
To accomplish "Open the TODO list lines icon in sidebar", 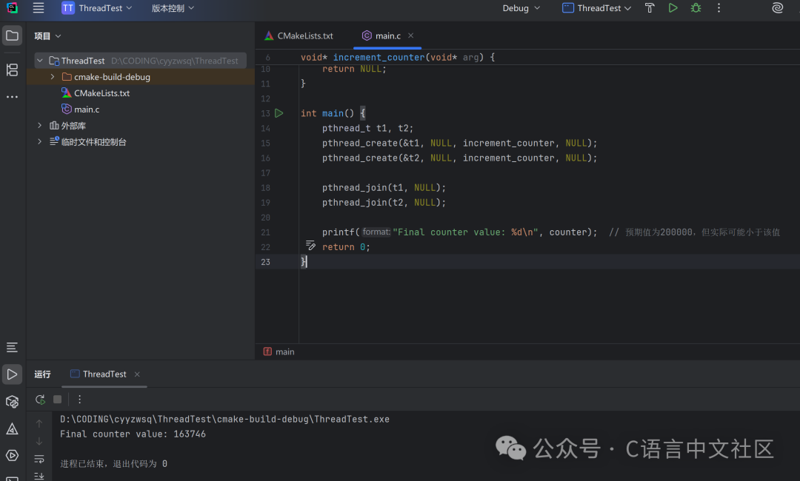I will tap(13, 348).
